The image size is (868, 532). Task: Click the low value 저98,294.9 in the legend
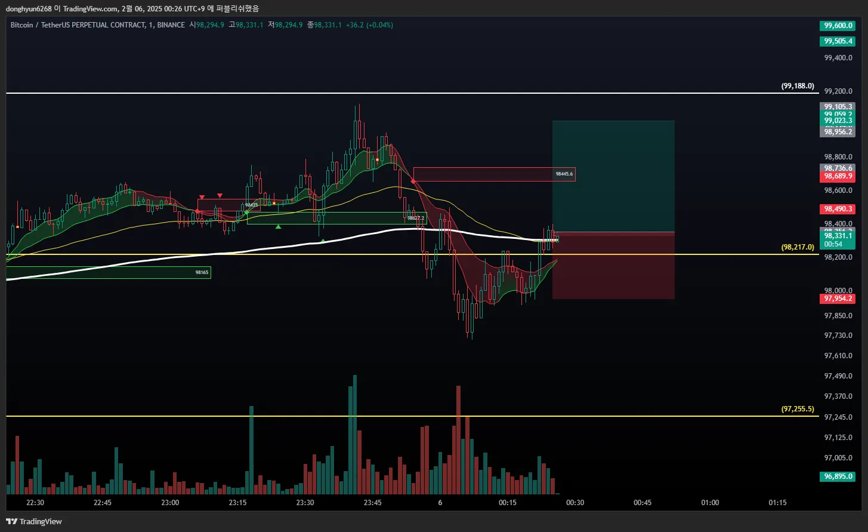[285, 25]
